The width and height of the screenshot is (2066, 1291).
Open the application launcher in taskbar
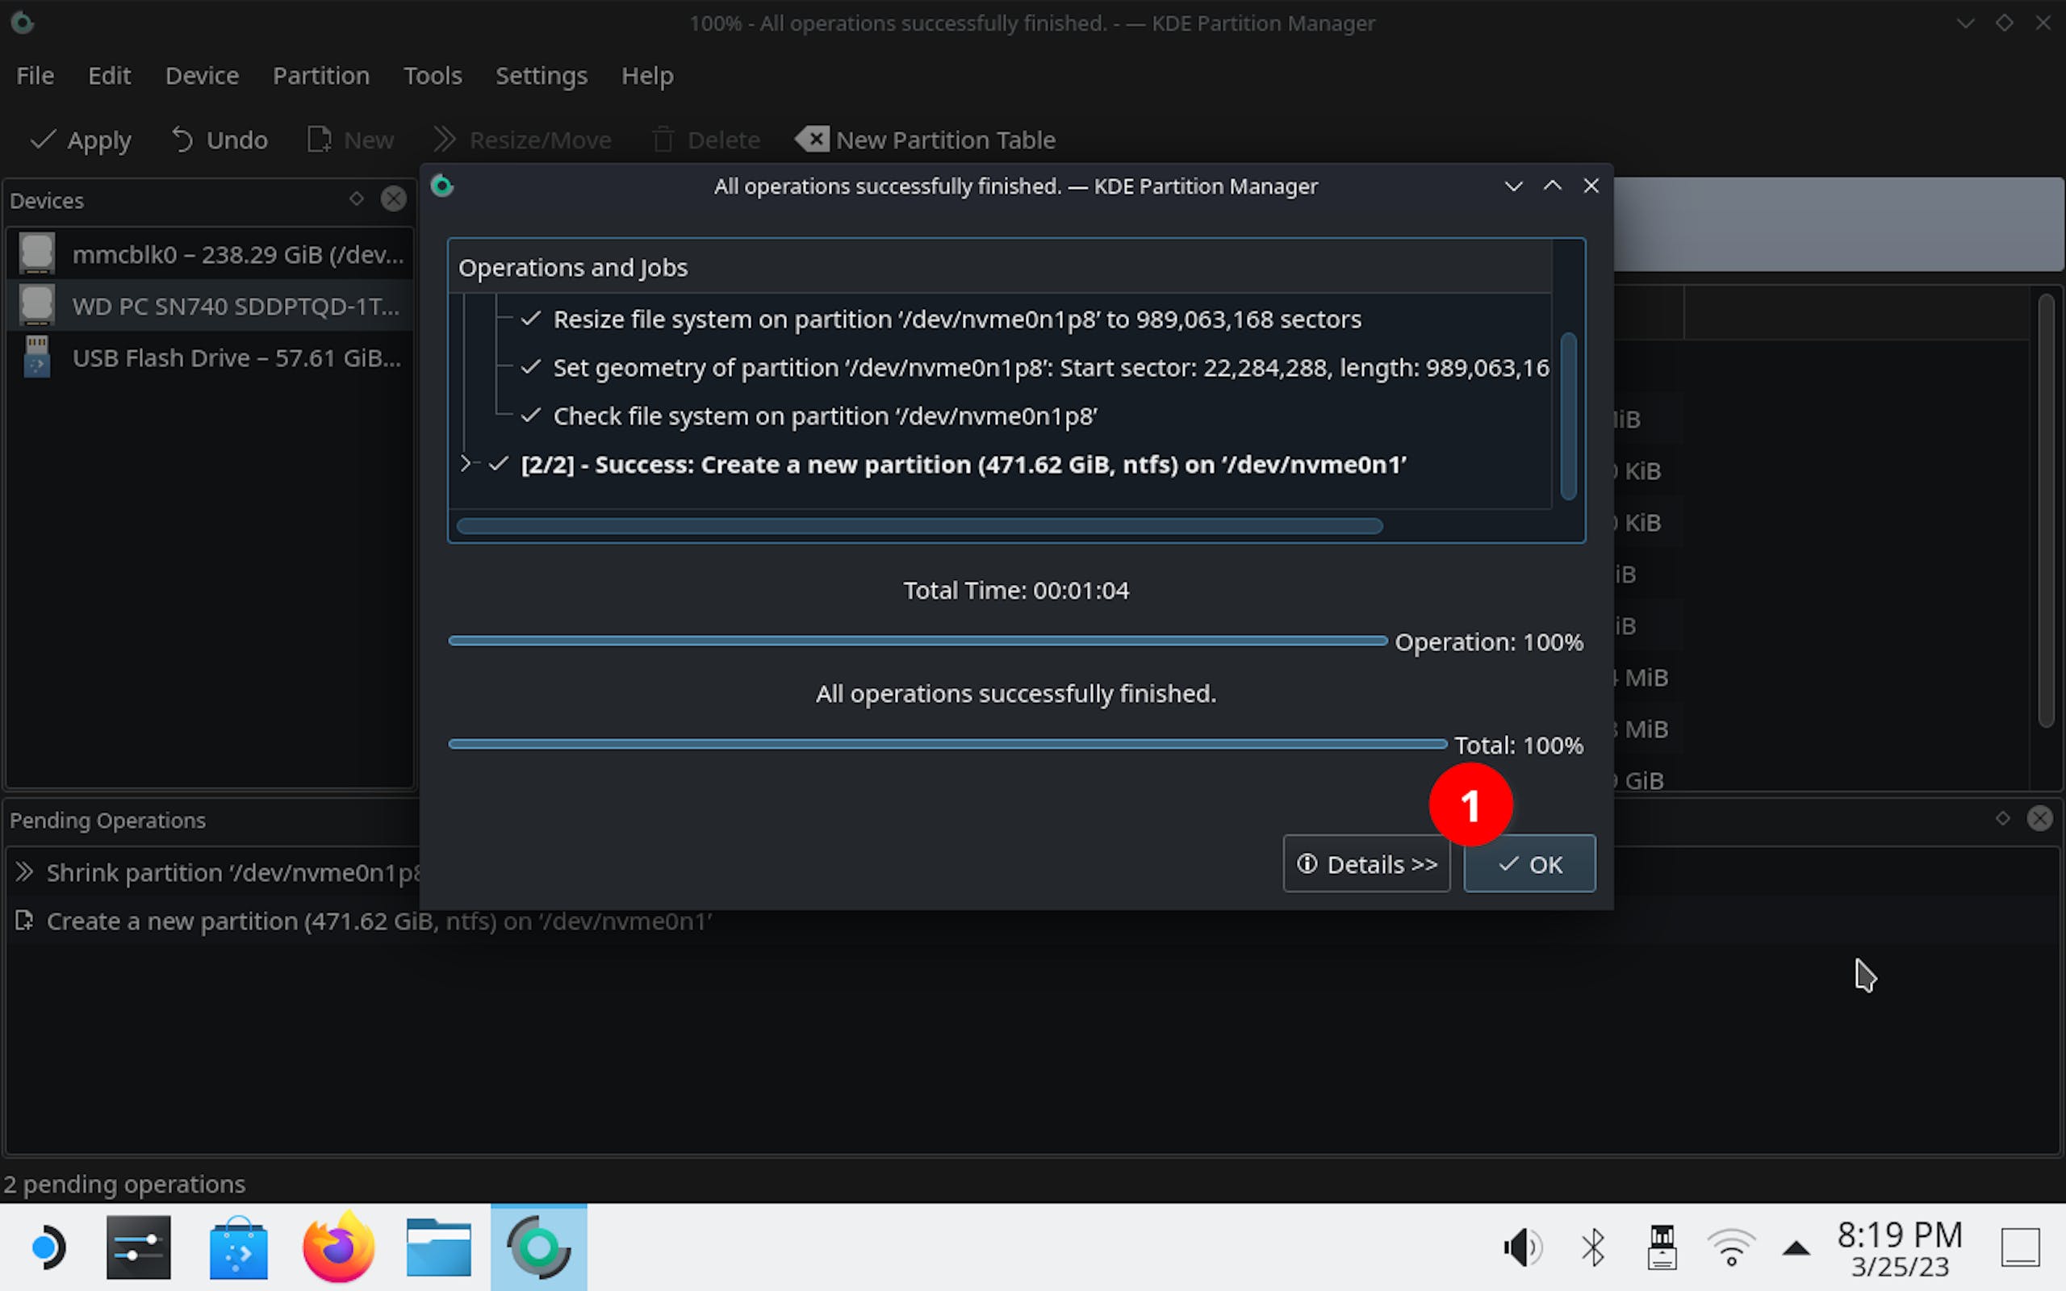click(47, 1248)
